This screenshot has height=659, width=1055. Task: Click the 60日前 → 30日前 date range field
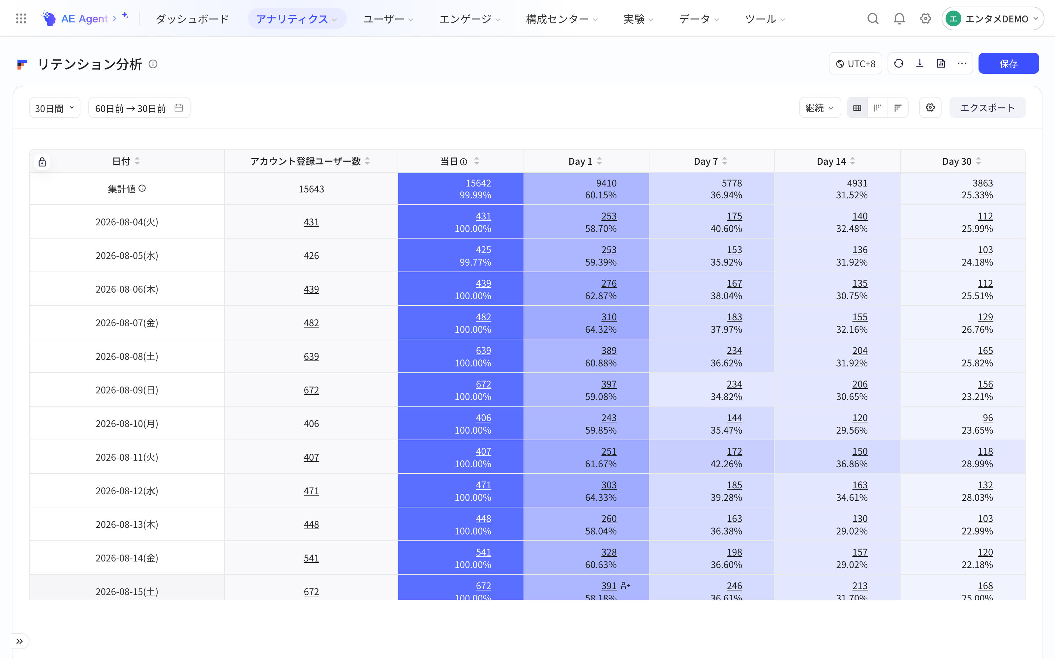139,108
